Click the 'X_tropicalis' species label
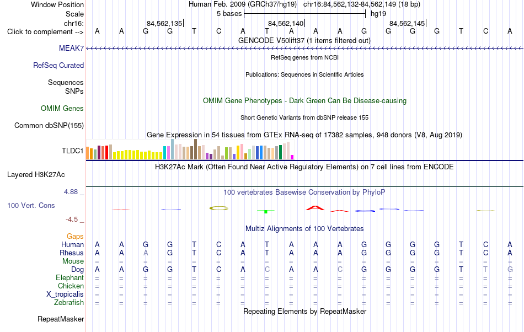 [x=65, y=294]
